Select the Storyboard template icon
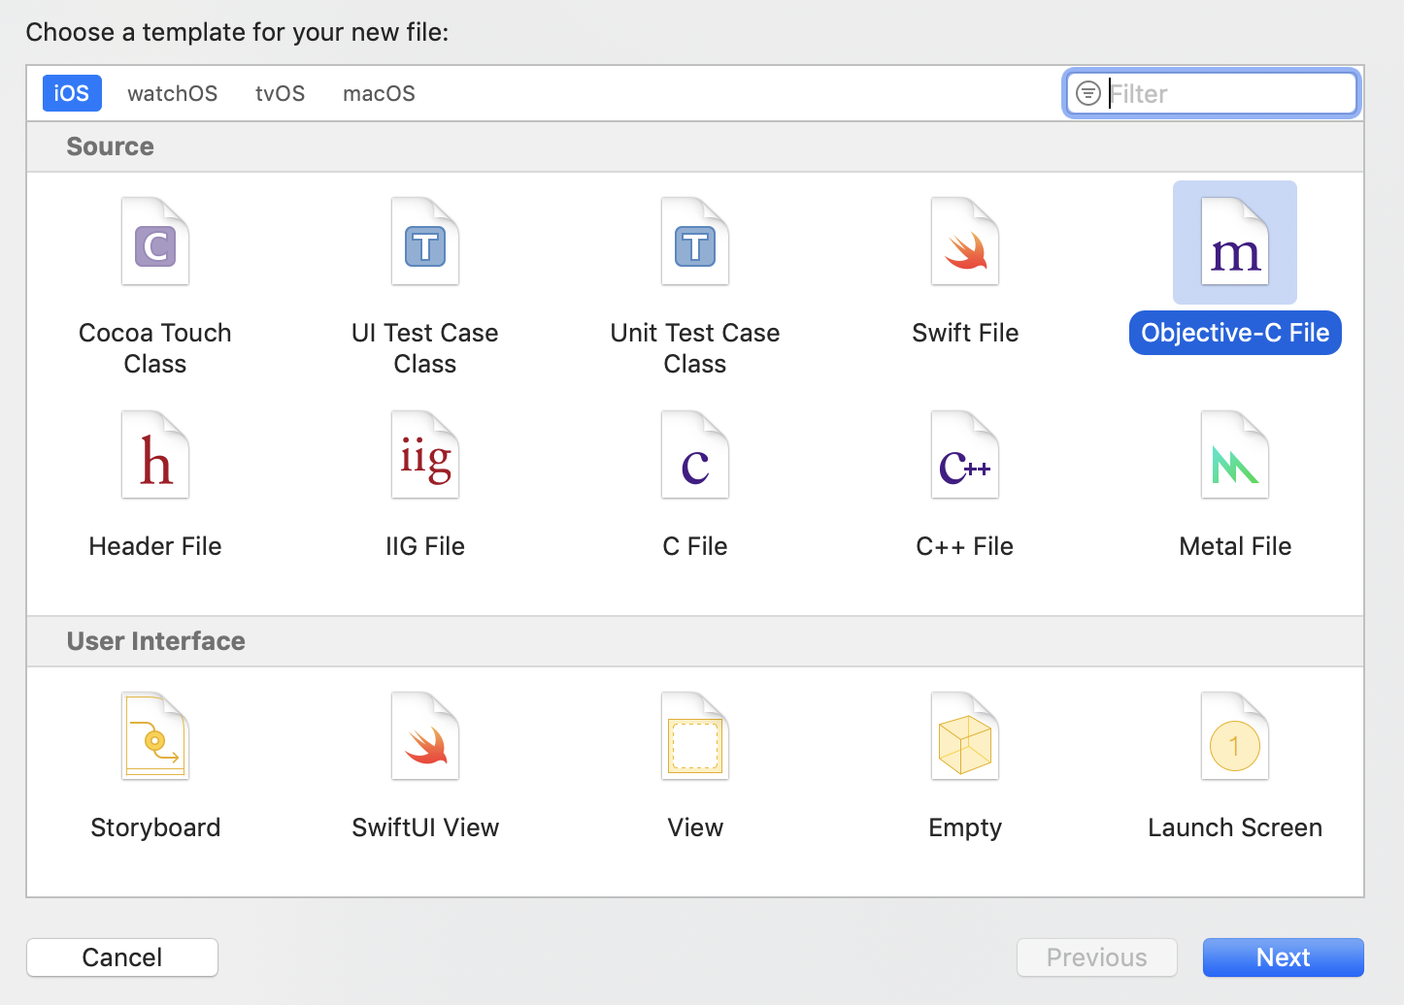 pyautogui.click(x=155, y=737)
